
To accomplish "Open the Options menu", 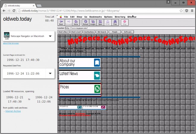I will pos(108,17).
